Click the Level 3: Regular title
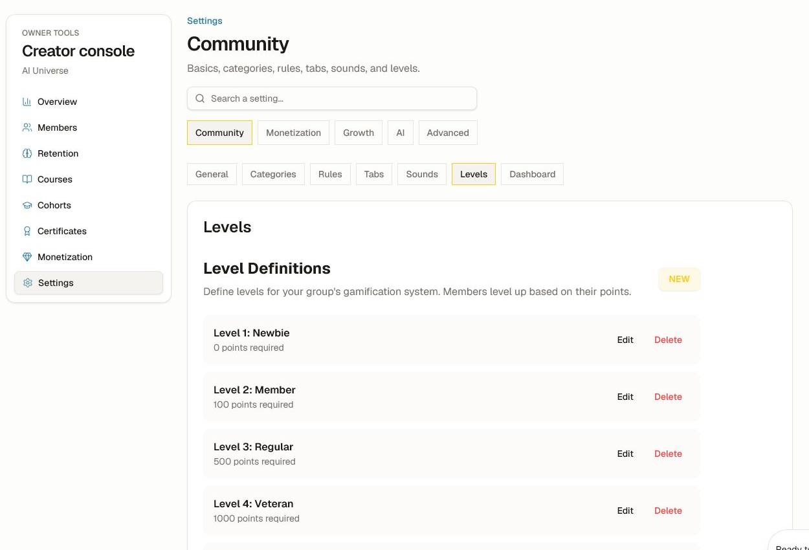 pos(253,446)
